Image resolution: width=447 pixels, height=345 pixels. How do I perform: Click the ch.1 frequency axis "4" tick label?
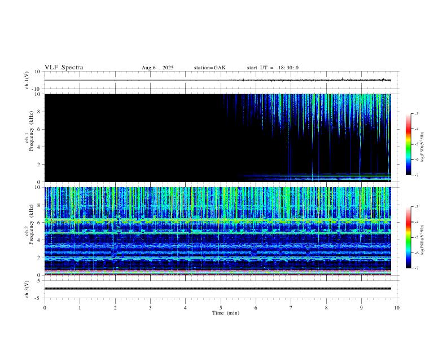coord(39,147)
